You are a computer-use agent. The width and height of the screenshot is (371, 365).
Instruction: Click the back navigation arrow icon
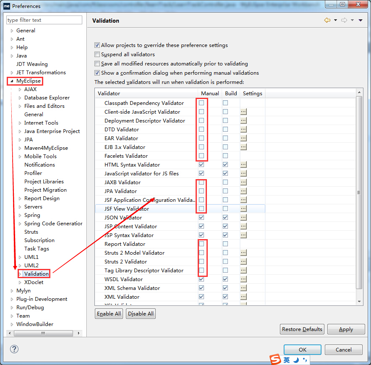(327, 20)
